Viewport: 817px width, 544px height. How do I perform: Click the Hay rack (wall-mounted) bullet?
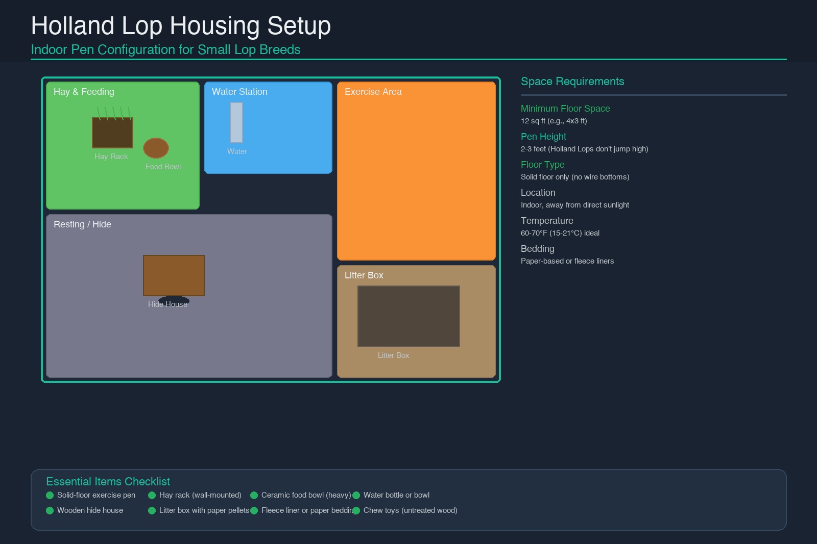click(x=152, y=495)
